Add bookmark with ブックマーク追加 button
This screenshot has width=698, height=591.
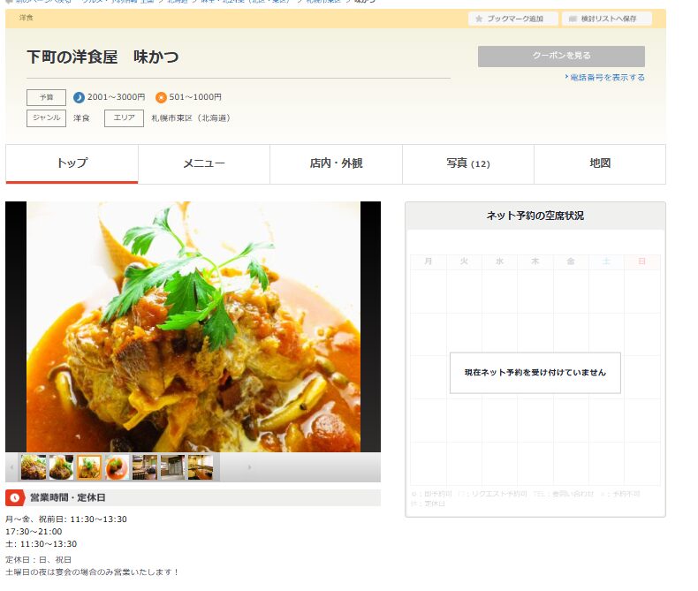point(512,19)
